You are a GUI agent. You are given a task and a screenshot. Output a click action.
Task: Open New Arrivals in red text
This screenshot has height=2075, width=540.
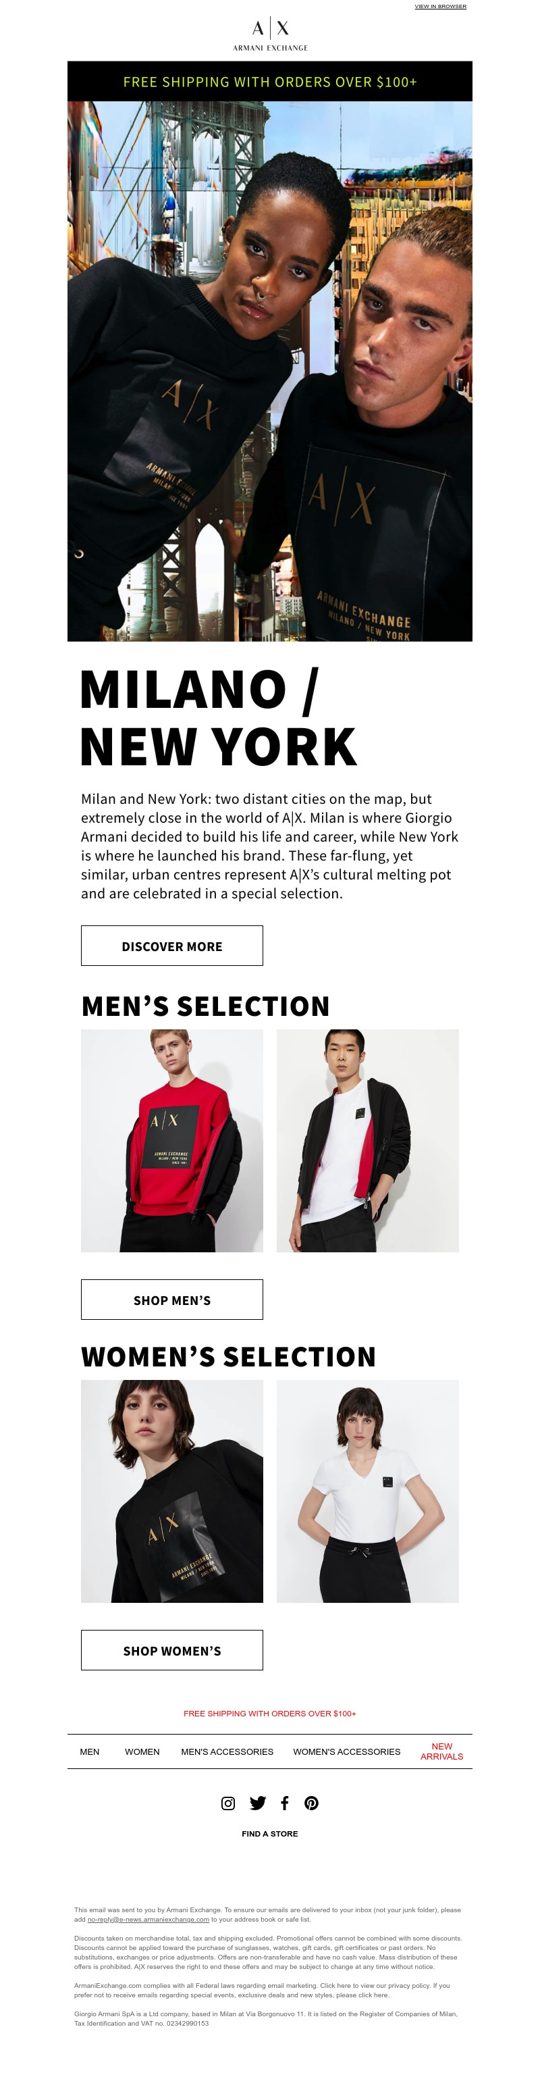click(442, 1751)
